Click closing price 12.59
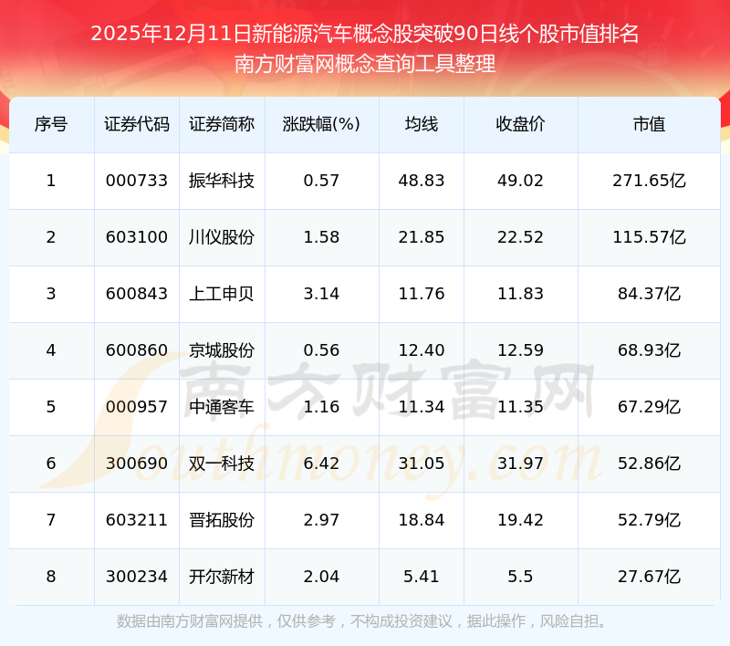This screenshot has height=646, width=730. pos(520,350)
